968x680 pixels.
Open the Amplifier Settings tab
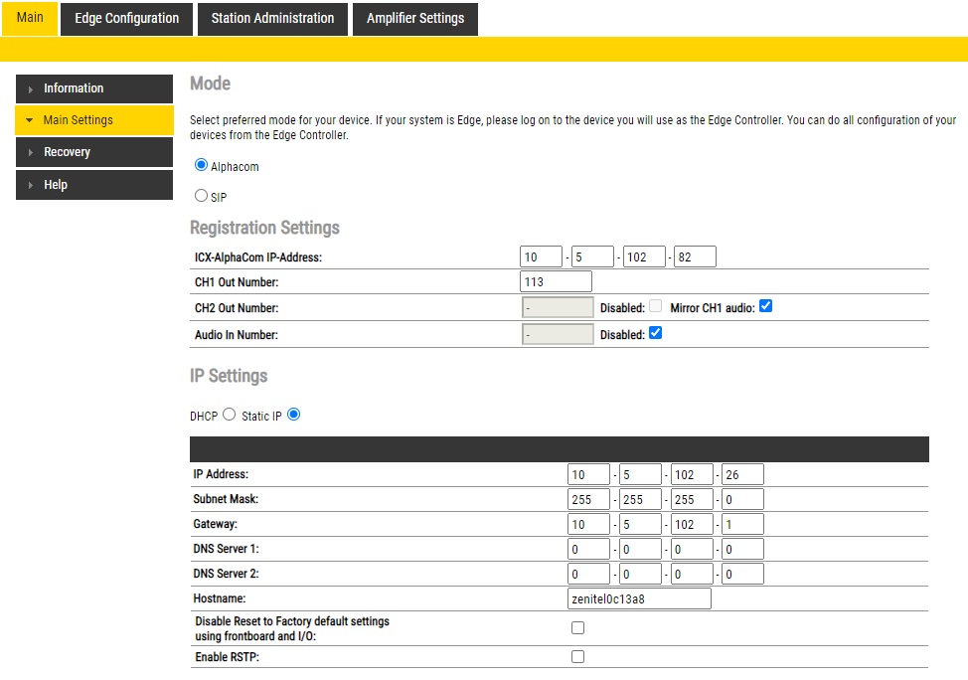coord(414,18)
